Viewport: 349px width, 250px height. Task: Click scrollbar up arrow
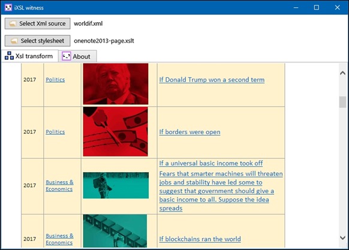pyautogui.click(x=342, y=73)
